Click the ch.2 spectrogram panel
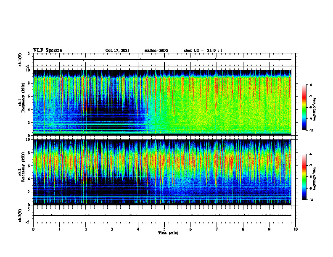 (162, 172)
